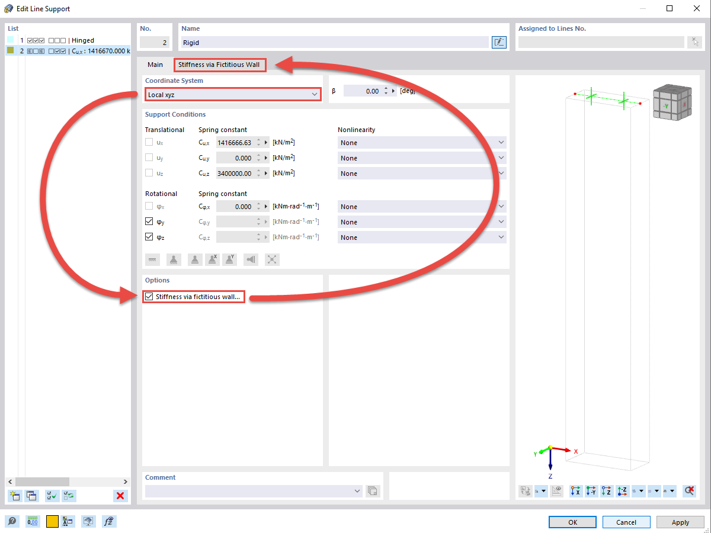Click the New Line Support icon

(x=14, y=496)
